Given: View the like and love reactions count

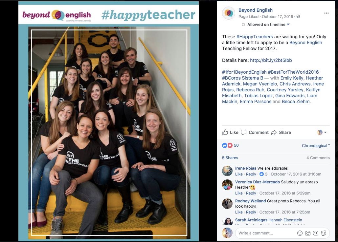Looking at the screenshot, I should [230, 145].
